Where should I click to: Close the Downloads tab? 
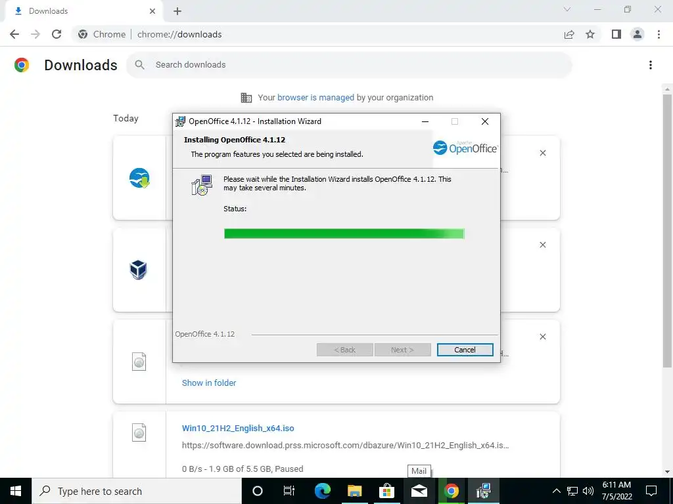pos(152,11)
